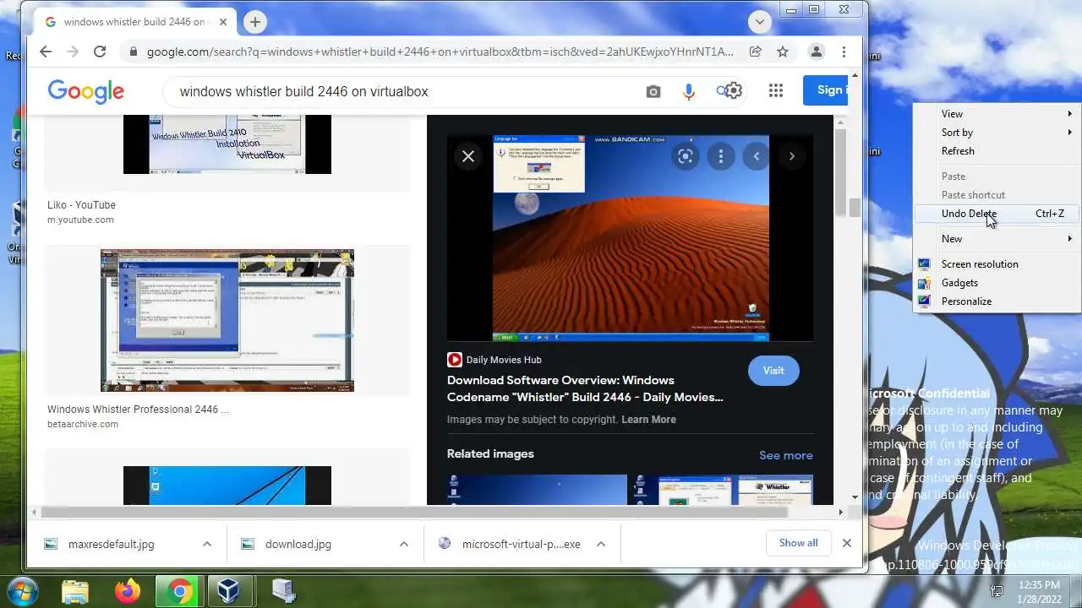
Task: Click betaarchive.com source text
Action: click(83, 424)
